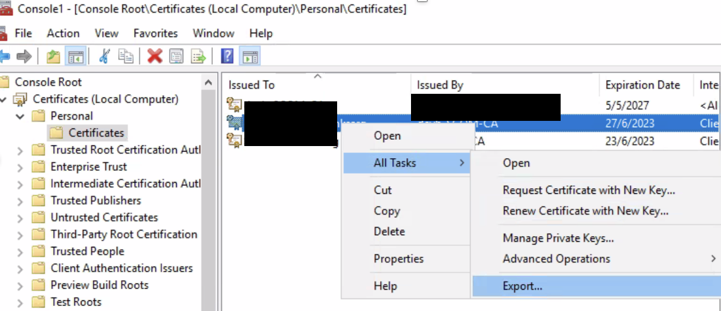
Task: Sort by the Expiration Date column header
Action: (x=642, y=85)
